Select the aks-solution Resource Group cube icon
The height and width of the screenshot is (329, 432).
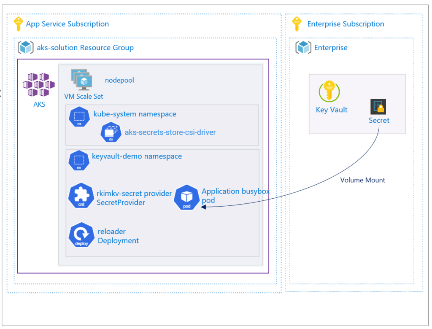click(26, 48)
